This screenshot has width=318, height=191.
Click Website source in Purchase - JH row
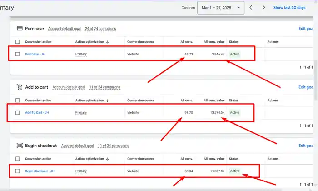point(133,54)
